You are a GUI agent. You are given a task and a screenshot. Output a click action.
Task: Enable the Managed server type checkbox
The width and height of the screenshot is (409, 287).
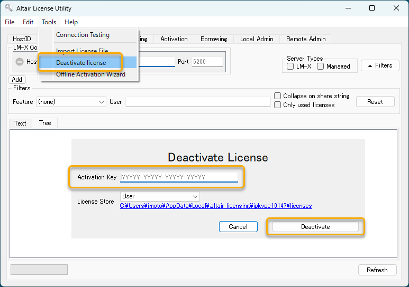320,66
